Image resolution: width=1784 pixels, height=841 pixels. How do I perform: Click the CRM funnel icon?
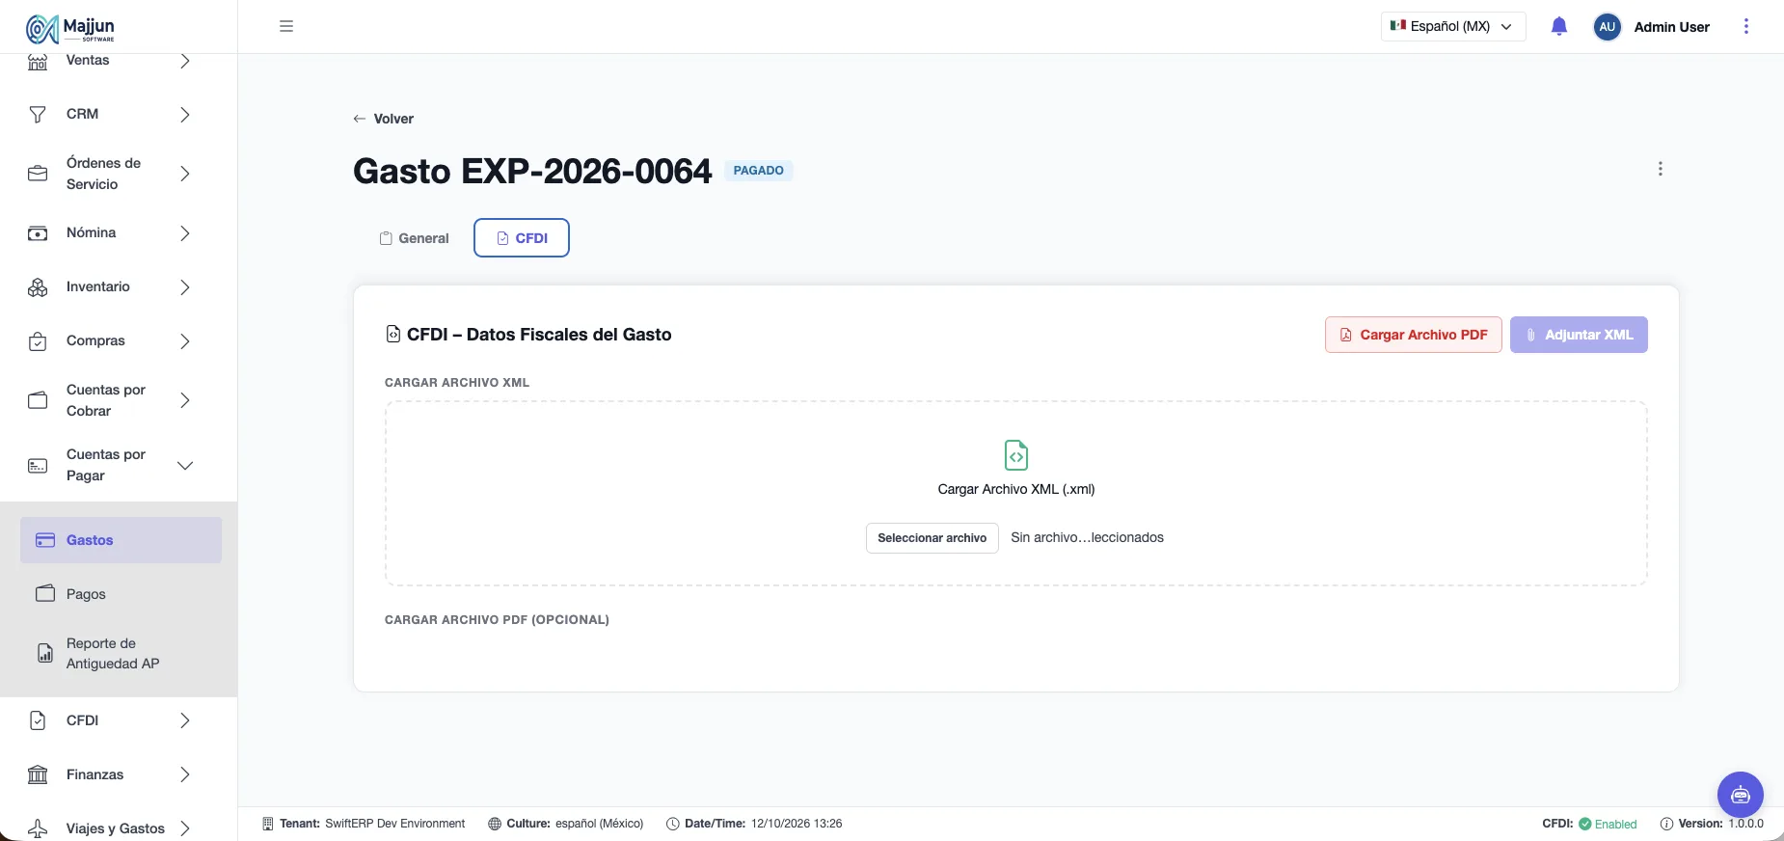pyautogui.click(x=38, y=114)
